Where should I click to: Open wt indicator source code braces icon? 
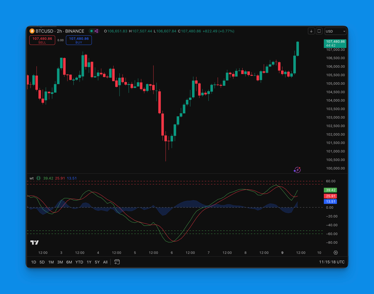(38, 178)
